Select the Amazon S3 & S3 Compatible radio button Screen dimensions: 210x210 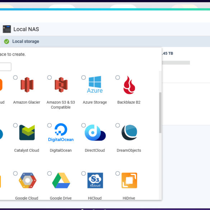pyautogui.click(x=50, y=78)
